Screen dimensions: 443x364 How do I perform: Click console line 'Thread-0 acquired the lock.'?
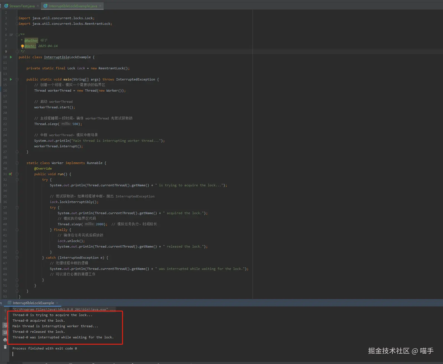(x=39, y=321)
